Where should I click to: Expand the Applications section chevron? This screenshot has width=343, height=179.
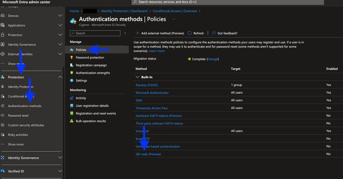pyautogui.click(x=60, y=25)
